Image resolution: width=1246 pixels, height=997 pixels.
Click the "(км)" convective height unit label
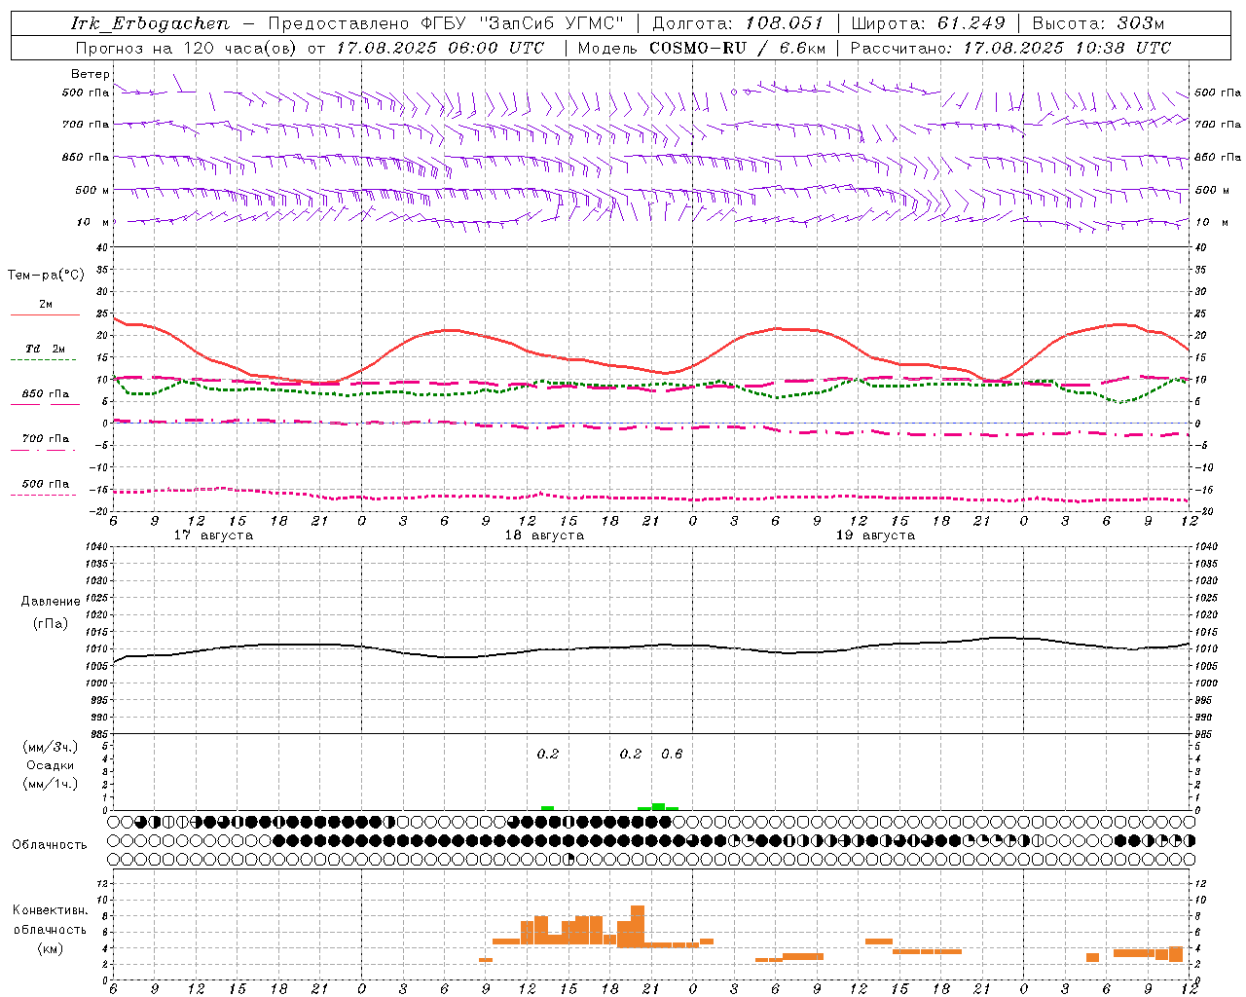(50, 948)
